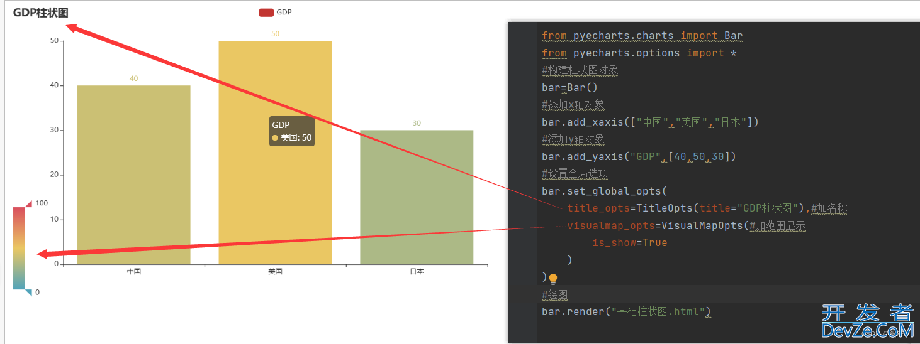
Task: Click the 30 label above the 日本 bar
Action: tap(417, 123)
